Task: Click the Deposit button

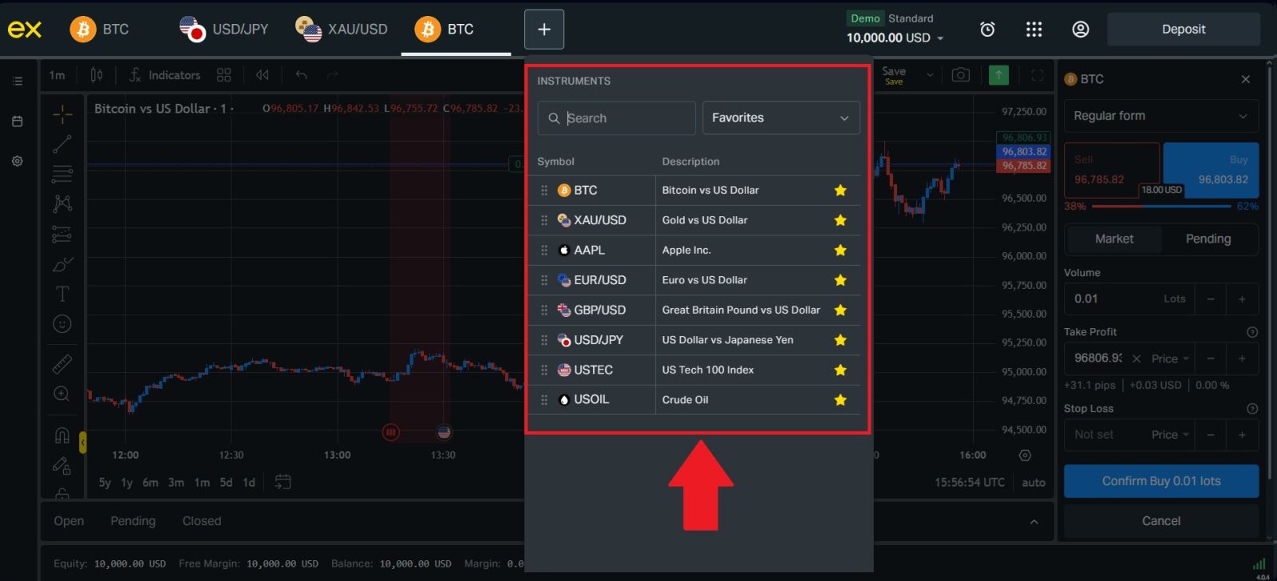Action: tap(1183, 30)
